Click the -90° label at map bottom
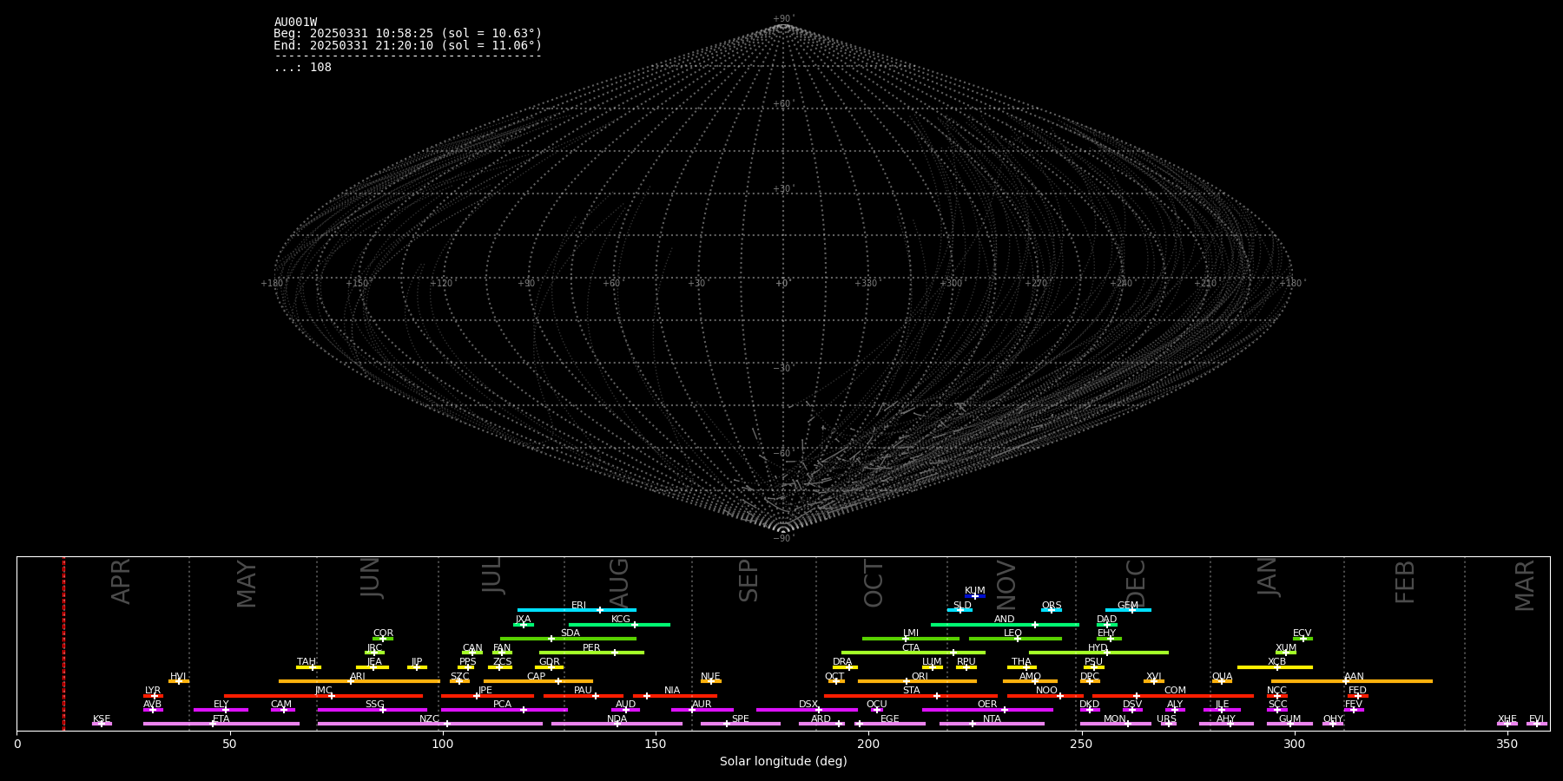Screen dimensions: 1563x781 point(783,539)
